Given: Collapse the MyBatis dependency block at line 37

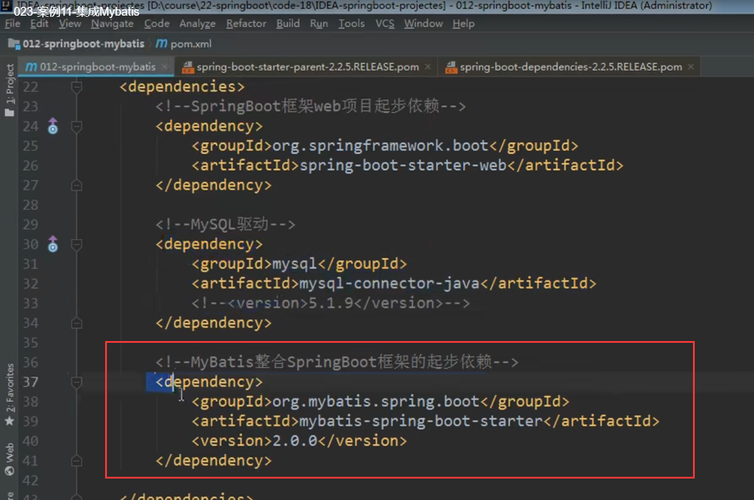Looking at the screenshot, I should coord(76,382).
